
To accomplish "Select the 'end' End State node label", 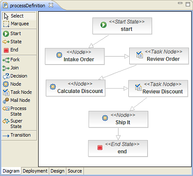I will pos(122,152).
